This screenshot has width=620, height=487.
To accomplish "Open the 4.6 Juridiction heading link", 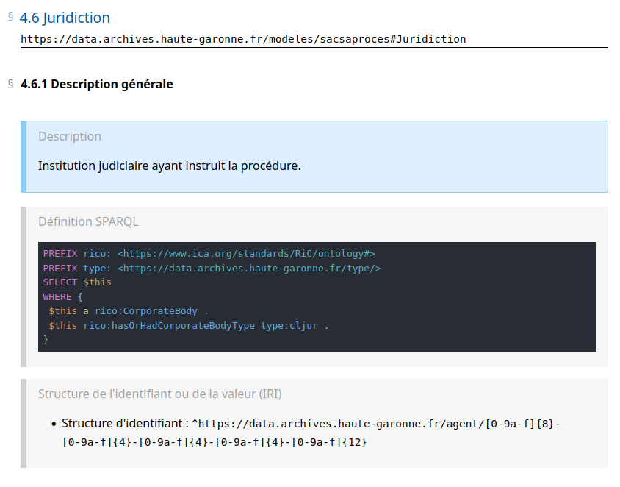I will pyautogui.click(x=65, y=18).
